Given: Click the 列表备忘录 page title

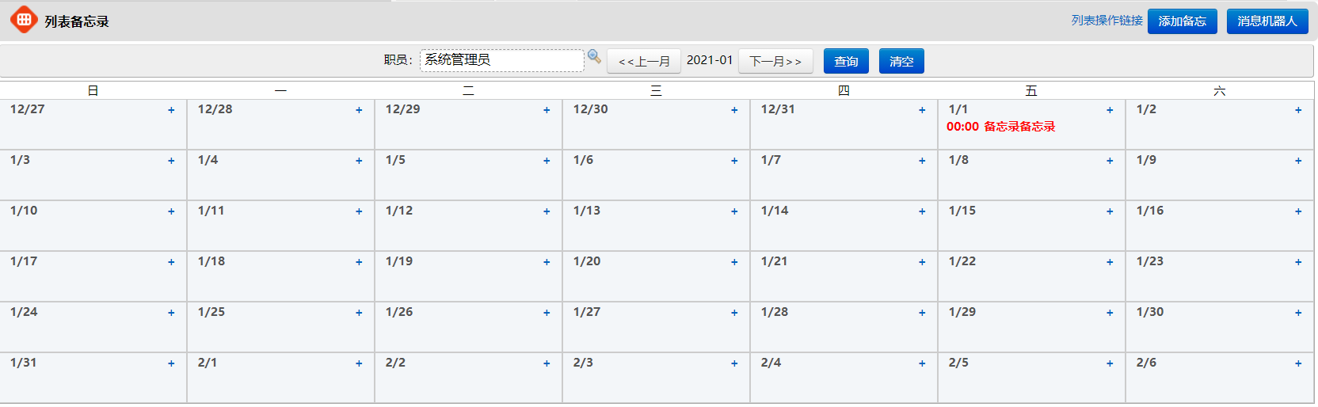Looking at the screenshot, I should tap(77, 21).
